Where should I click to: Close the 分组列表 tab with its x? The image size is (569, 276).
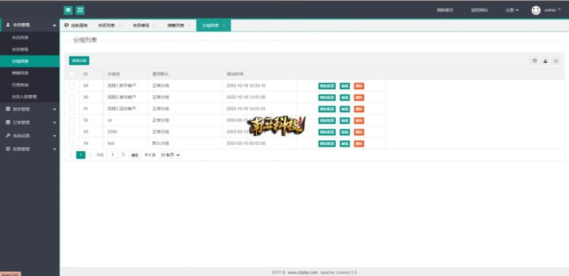(x=224, y=25)
